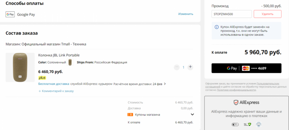This screenshot has width=289, height=130.
Task: Click the round blue trust seal badge
Action: tap(259, 125)
